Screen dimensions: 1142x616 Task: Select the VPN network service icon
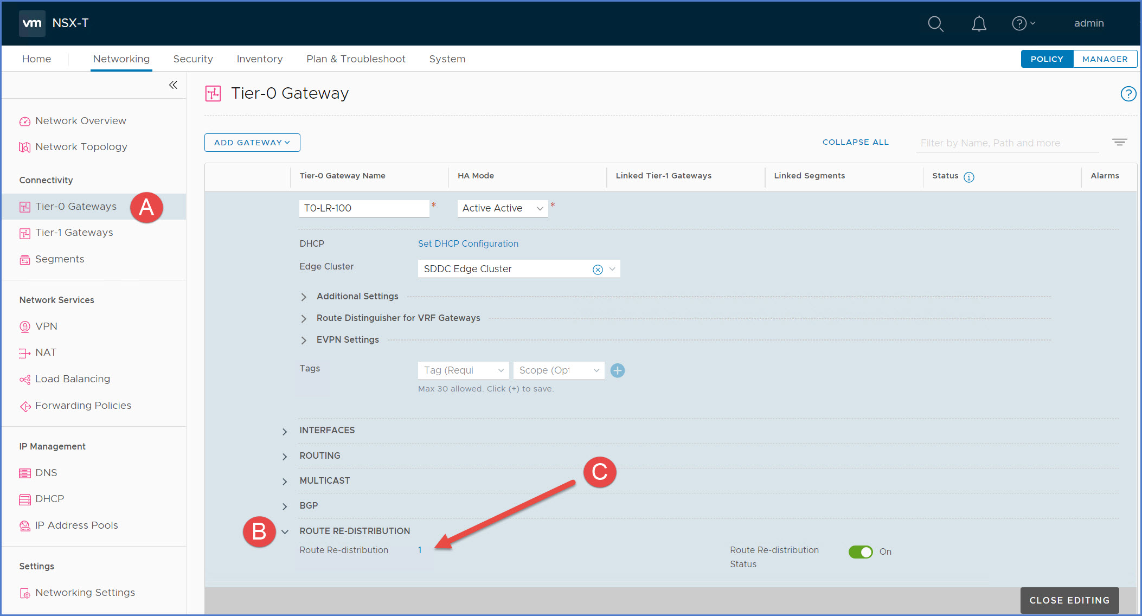tap(24, 326)
